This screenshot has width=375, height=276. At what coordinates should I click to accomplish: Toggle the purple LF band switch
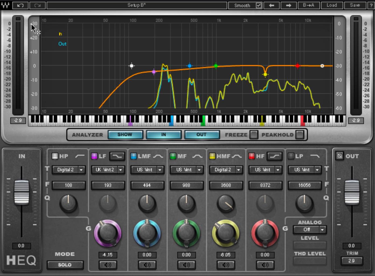pos(94,156)
